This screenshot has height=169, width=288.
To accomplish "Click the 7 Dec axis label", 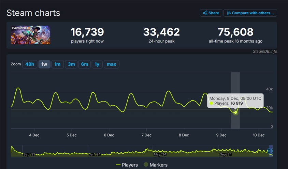I will tap(146, 135).
